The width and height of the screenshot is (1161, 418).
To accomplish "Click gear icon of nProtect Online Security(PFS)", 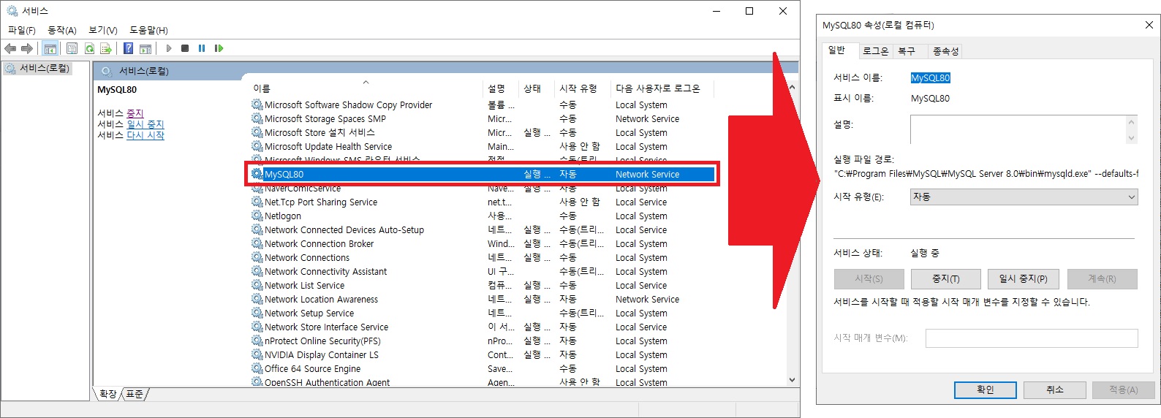I will tap(257, 341).
